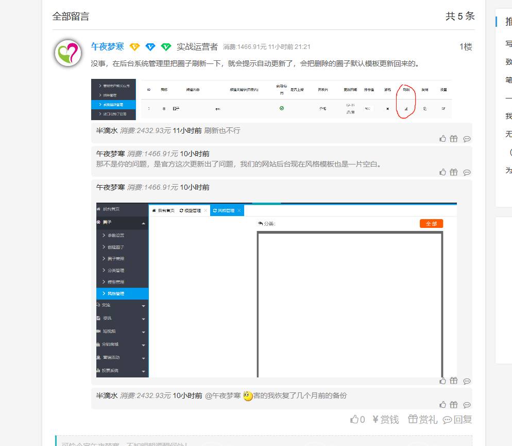Image resolution: width=512 pixels, height=446 pixels.
Task: Open the attached 风格管理 blank page screenshot
Action: tap(277, 290)
